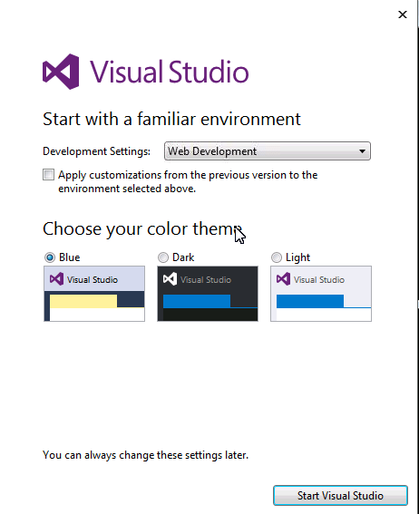
Task: Click the Start Visual Studio button
Action: click(x=340, y=495)
